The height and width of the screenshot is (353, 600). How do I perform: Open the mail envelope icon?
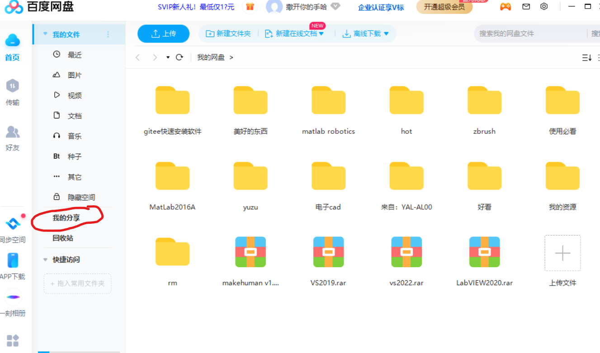[526, 7]
